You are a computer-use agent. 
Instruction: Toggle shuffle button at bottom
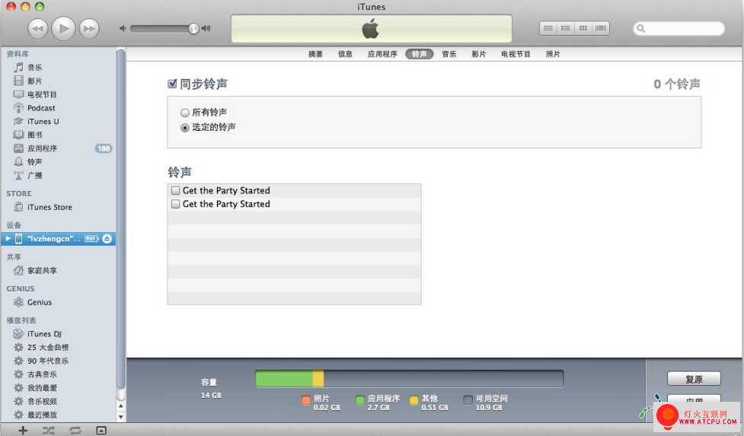point(49,431)
